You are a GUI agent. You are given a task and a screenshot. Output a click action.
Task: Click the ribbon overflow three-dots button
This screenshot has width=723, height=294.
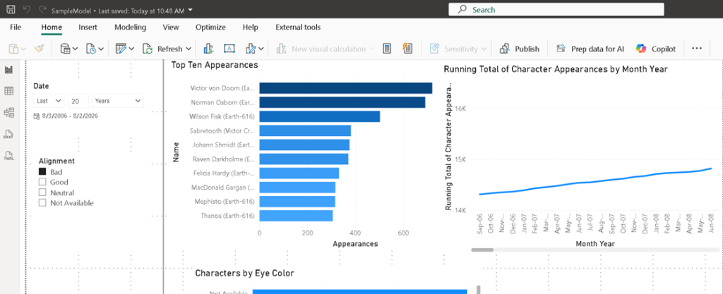point(696,49)
